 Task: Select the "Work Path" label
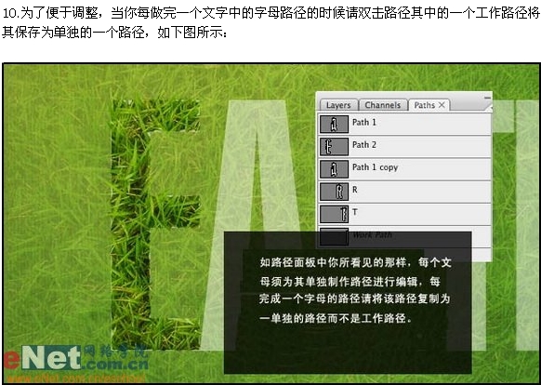[372, 235]
